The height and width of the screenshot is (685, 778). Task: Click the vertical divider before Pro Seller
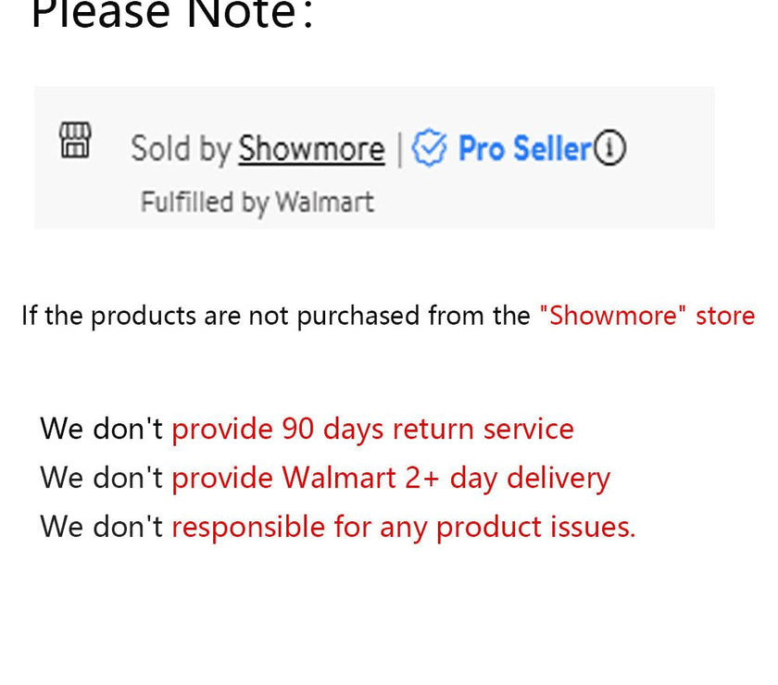click(400, 149)
